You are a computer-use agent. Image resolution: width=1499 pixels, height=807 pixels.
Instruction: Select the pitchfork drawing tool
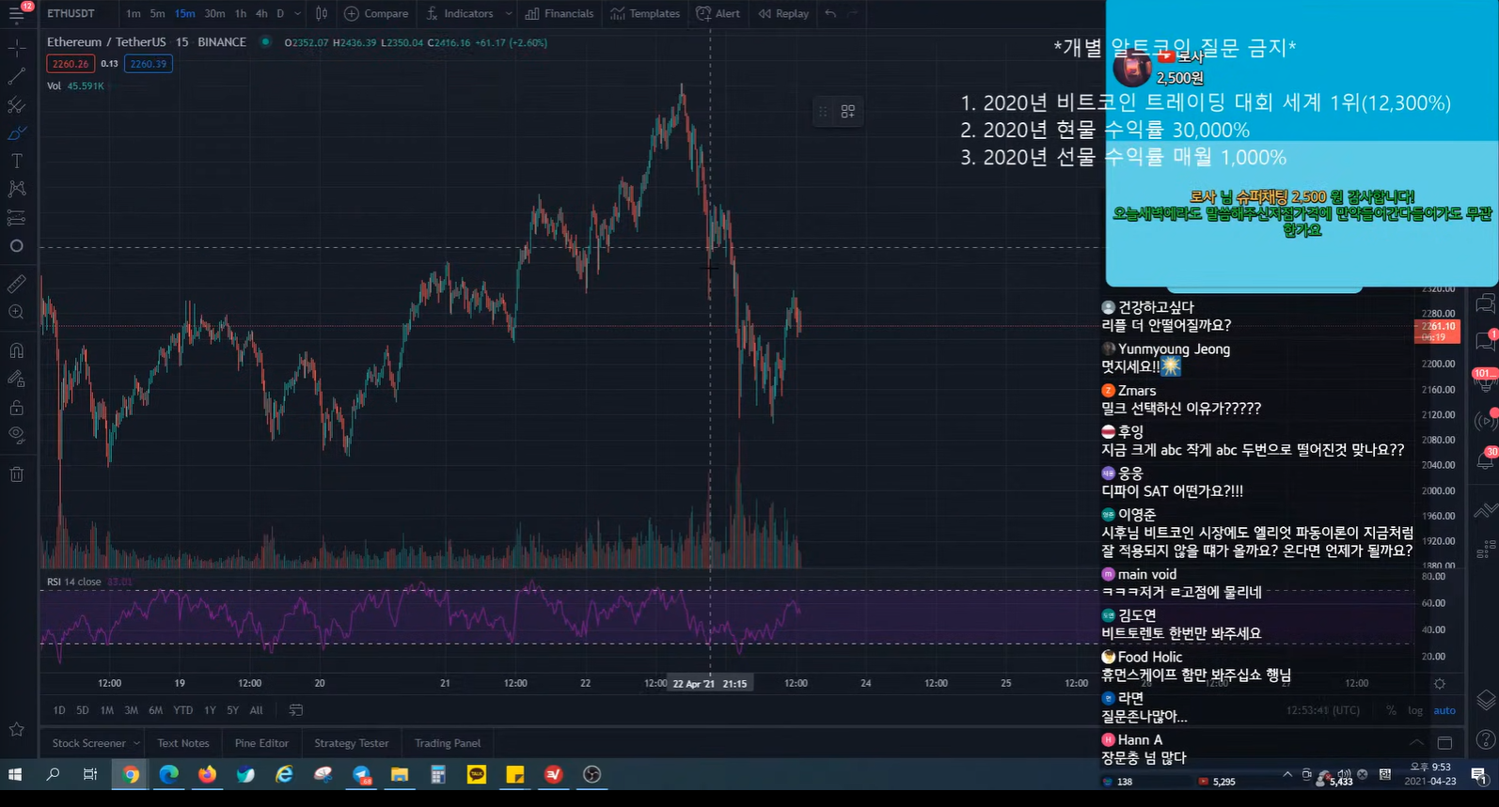click(x=17, y=104)
